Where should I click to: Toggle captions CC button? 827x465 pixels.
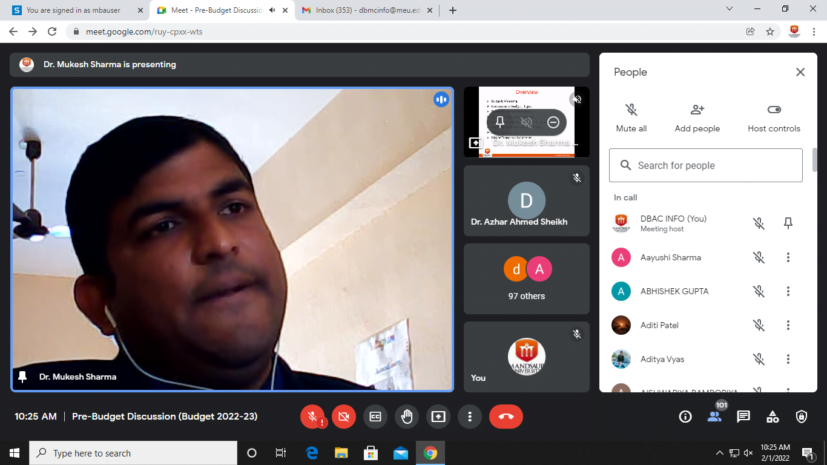375,417
